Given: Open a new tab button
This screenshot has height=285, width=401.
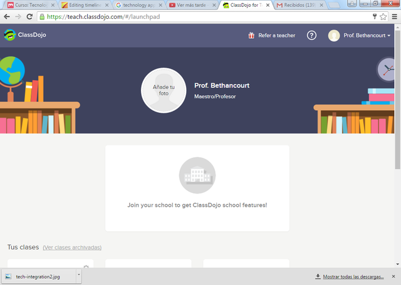Looking at the screenshot, I should pyautogui.click(x=334, y=5).
